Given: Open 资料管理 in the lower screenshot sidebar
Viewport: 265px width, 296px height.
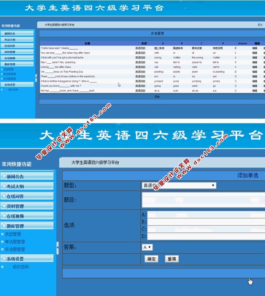Looking at the screenshot, I should 27,206.
